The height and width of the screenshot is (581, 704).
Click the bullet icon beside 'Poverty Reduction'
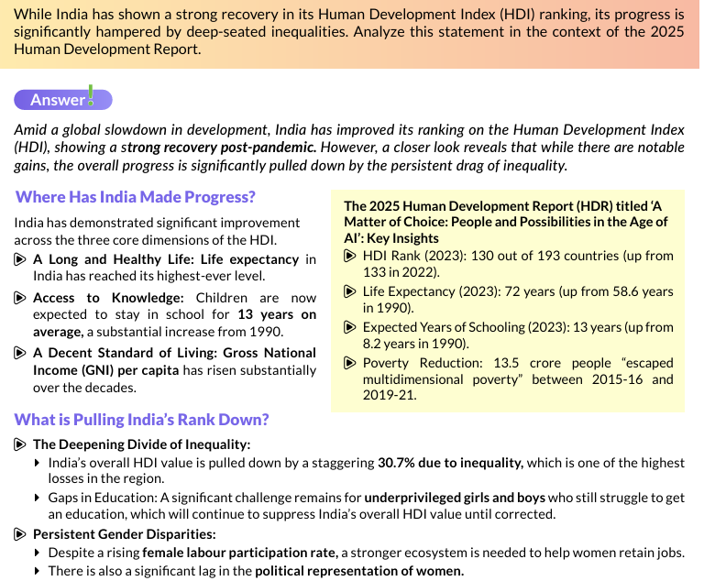(x=350, y=363)
